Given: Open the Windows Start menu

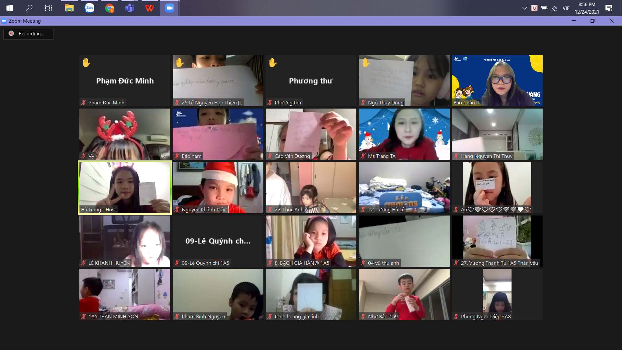Looking at the screenshot, I should [10, 8].
